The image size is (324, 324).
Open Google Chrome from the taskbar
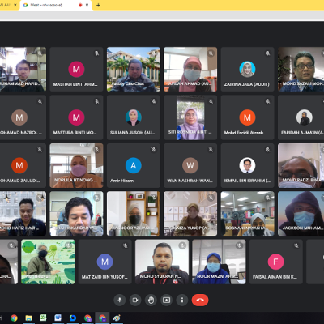click(14, 318)
